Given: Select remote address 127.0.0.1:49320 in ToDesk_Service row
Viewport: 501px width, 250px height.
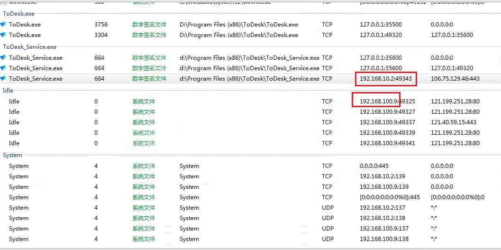Looking at the screenshot, I should pos(452,68).
